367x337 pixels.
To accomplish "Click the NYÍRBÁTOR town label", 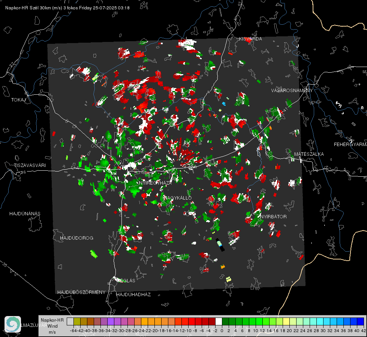I will [273, 216].
